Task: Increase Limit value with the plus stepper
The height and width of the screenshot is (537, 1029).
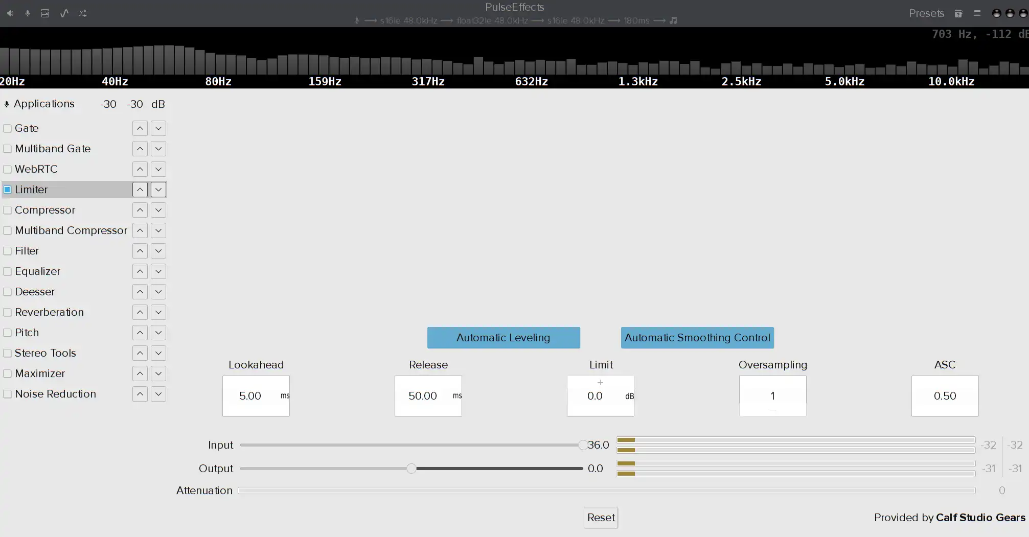Action: pos(600,382)
